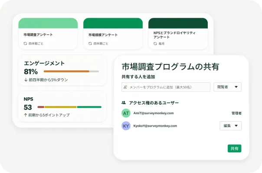This screenshot has width=262, height=173.
Task: Open the 編集 role dropdown for KyokoY
Action: pos(231,126)
